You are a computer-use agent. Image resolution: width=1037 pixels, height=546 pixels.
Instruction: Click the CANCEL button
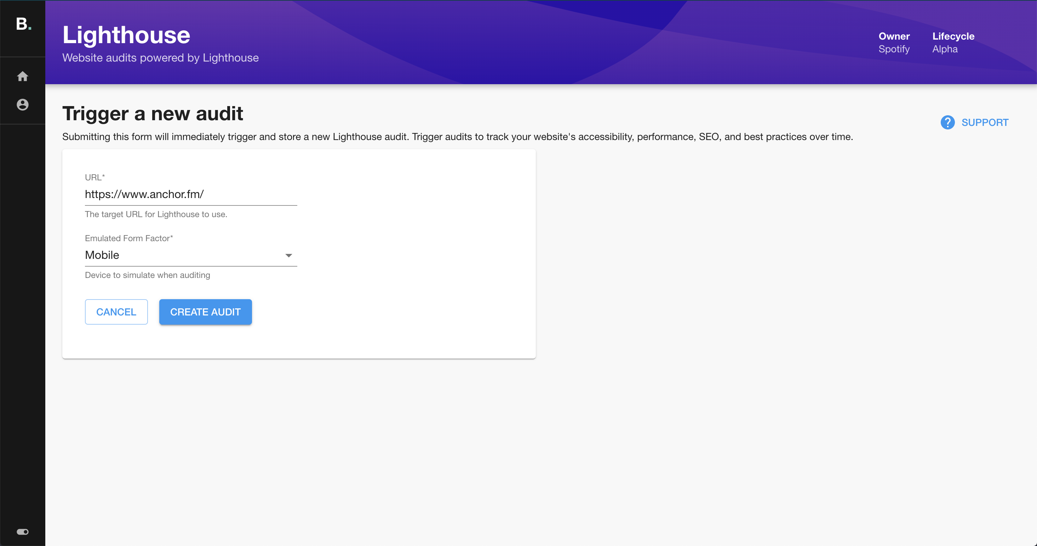[x=116, y=312]
